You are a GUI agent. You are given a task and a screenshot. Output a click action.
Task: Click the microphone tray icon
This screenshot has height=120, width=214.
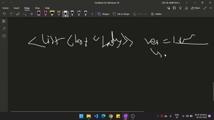pyautogui.click(x=171, y=116)
